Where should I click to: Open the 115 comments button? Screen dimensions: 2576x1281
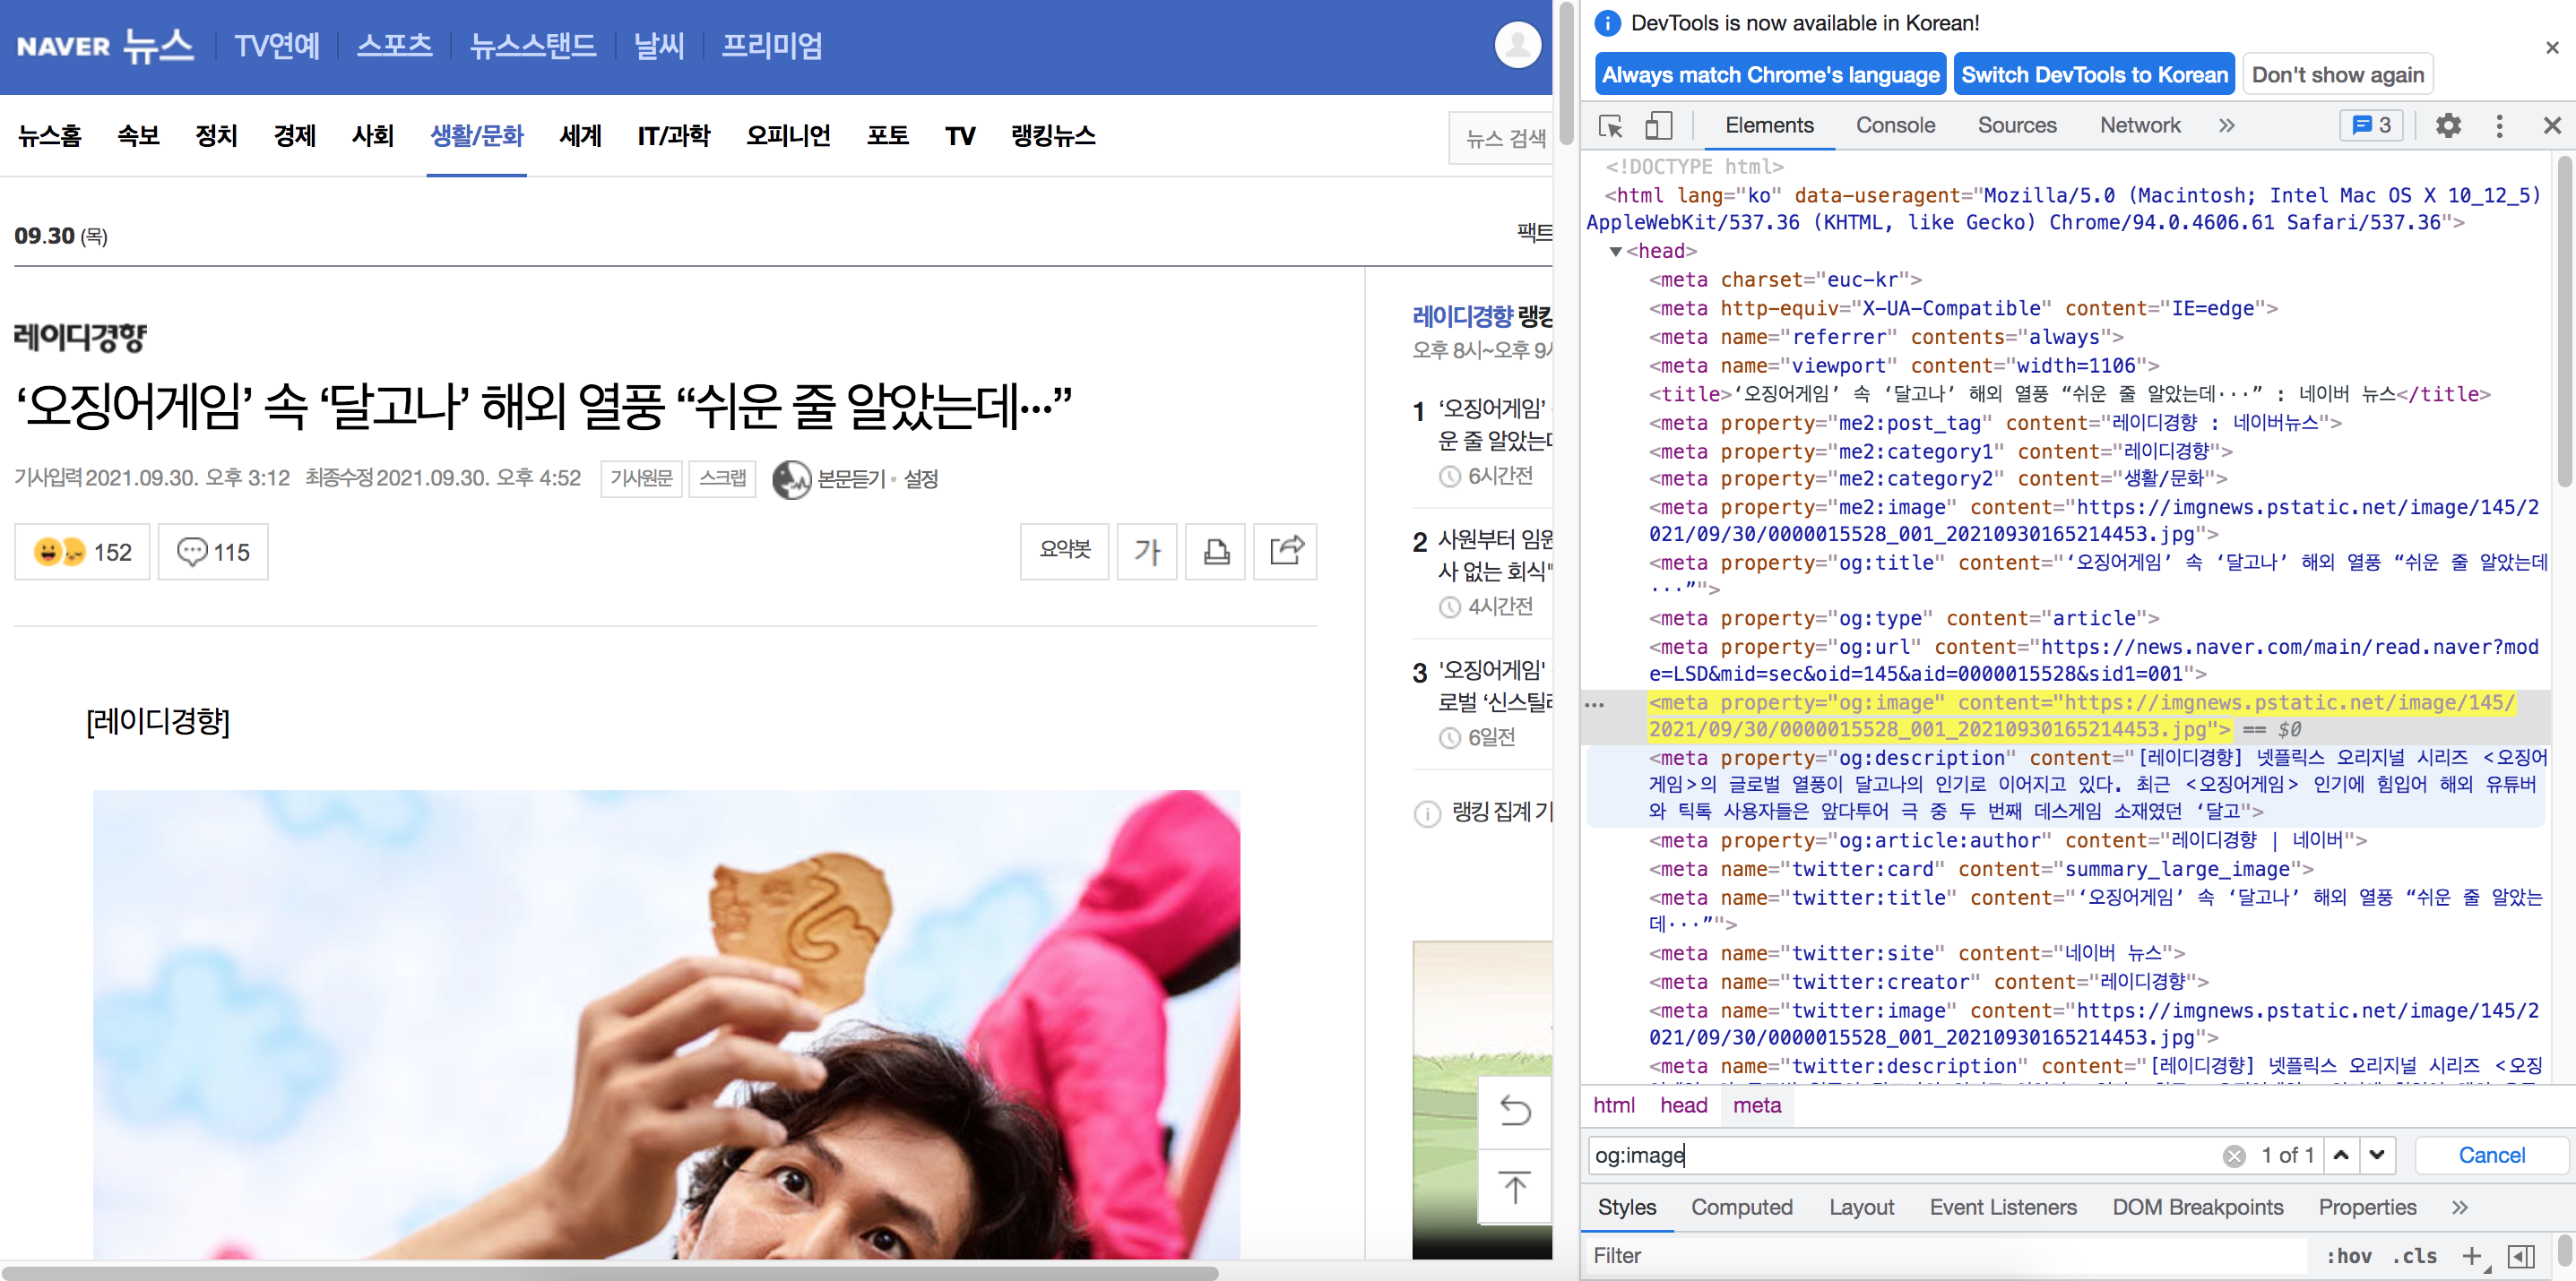(x=213, y=553)
